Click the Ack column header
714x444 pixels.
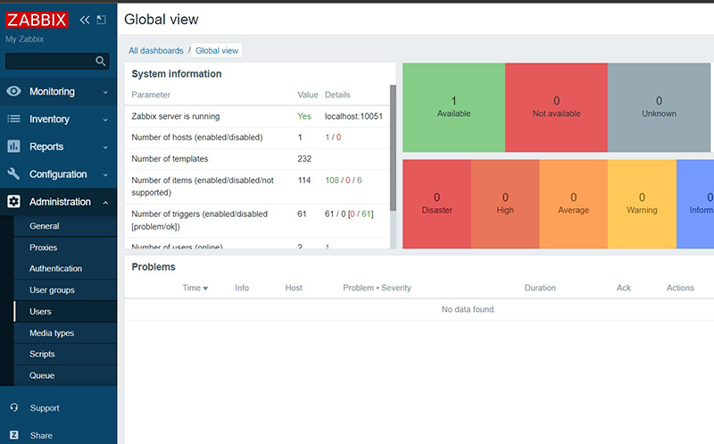click(x=623, y=288)
